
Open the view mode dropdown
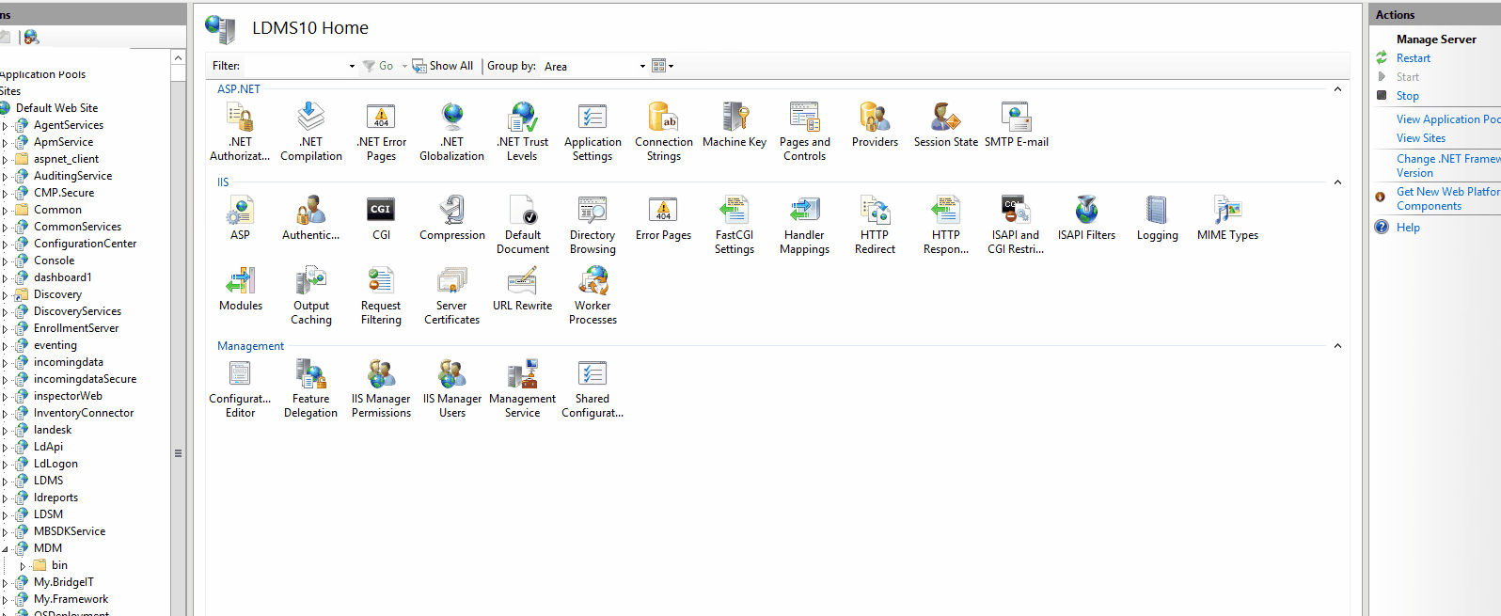tap(663, 66)
